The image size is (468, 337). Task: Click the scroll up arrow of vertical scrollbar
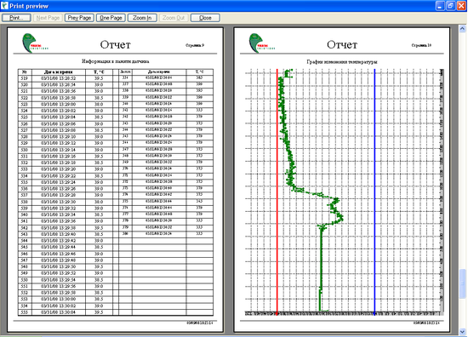462,29
